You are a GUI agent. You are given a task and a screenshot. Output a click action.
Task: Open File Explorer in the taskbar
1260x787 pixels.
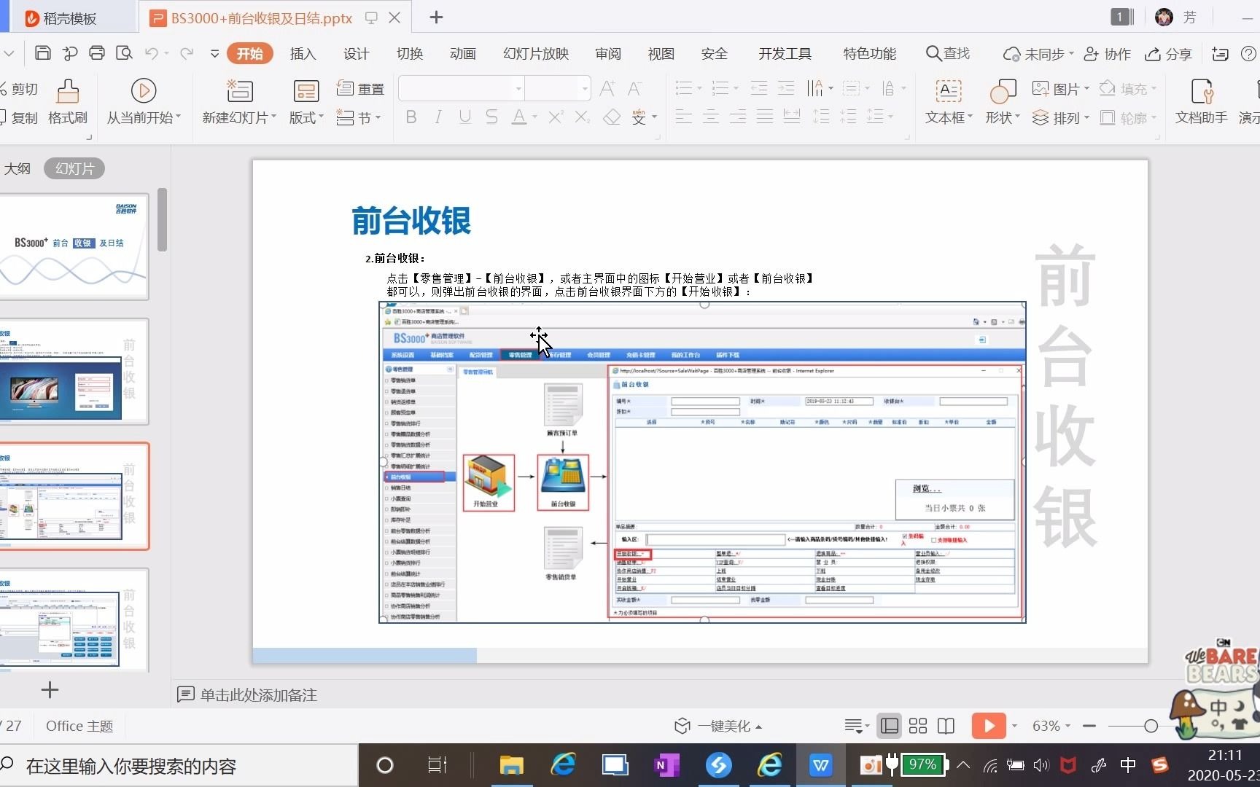tap(511, 765)
